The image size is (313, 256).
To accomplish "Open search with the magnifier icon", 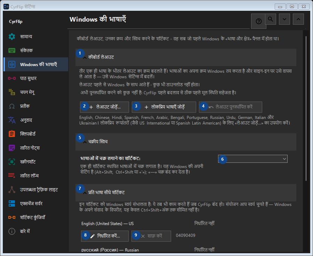I will (x=271, y=19).
